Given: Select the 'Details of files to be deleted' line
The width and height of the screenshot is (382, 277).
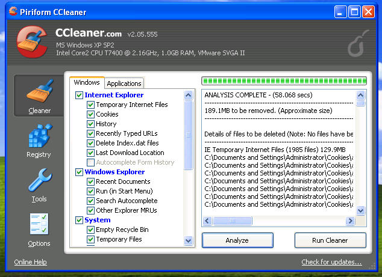Looking at the screenshot, I should [279, 134].
